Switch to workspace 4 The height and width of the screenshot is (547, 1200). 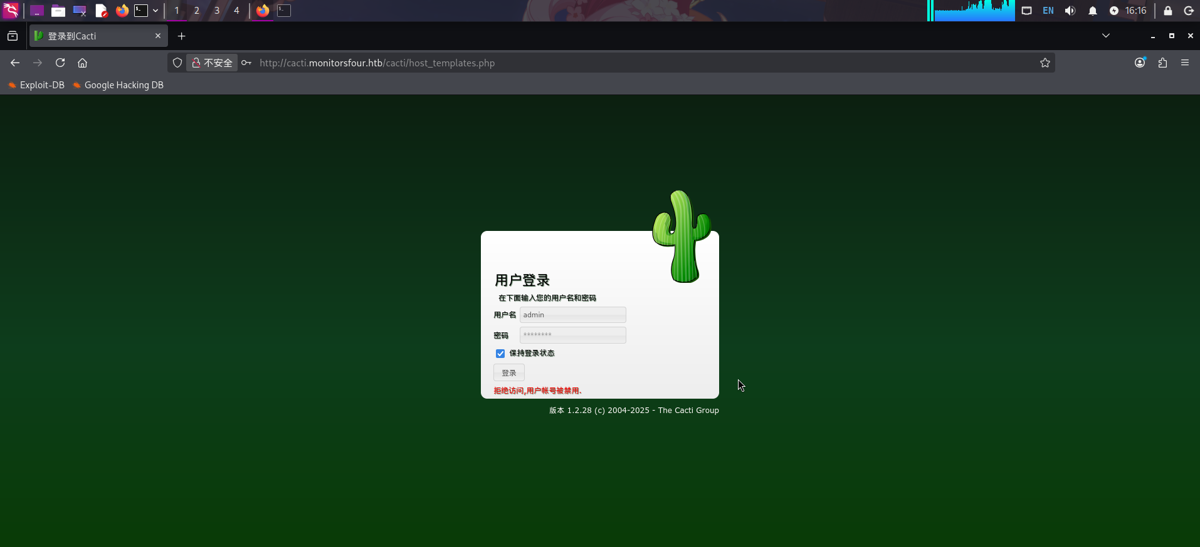[x=236, y=11]
